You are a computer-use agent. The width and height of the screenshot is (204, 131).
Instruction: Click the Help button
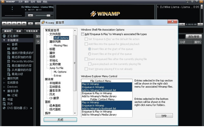point(164,115)
